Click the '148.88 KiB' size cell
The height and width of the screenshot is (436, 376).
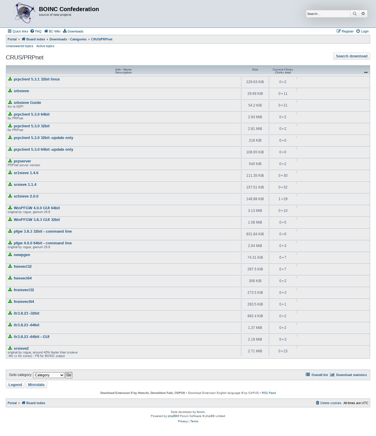click(255, 199)
